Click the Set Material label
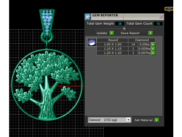The width and height of the screenshot is (182, 137). coord(143,120)
